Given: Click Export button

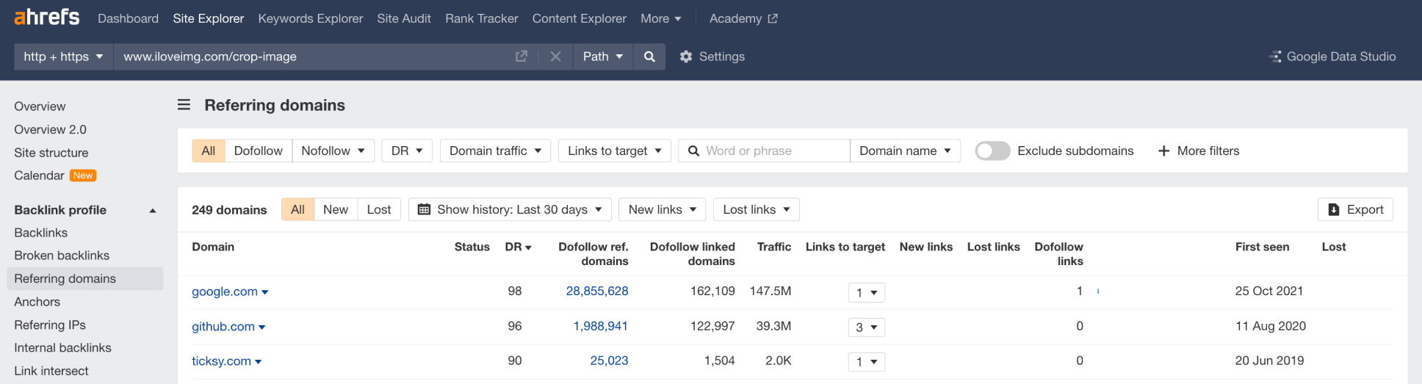Looking at the screenshot, I should coord(1355,209).
